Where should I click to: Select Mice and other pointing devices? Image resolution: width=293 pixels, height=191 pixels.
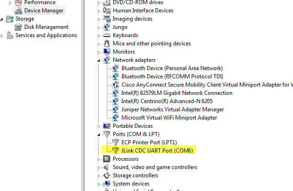151,44
